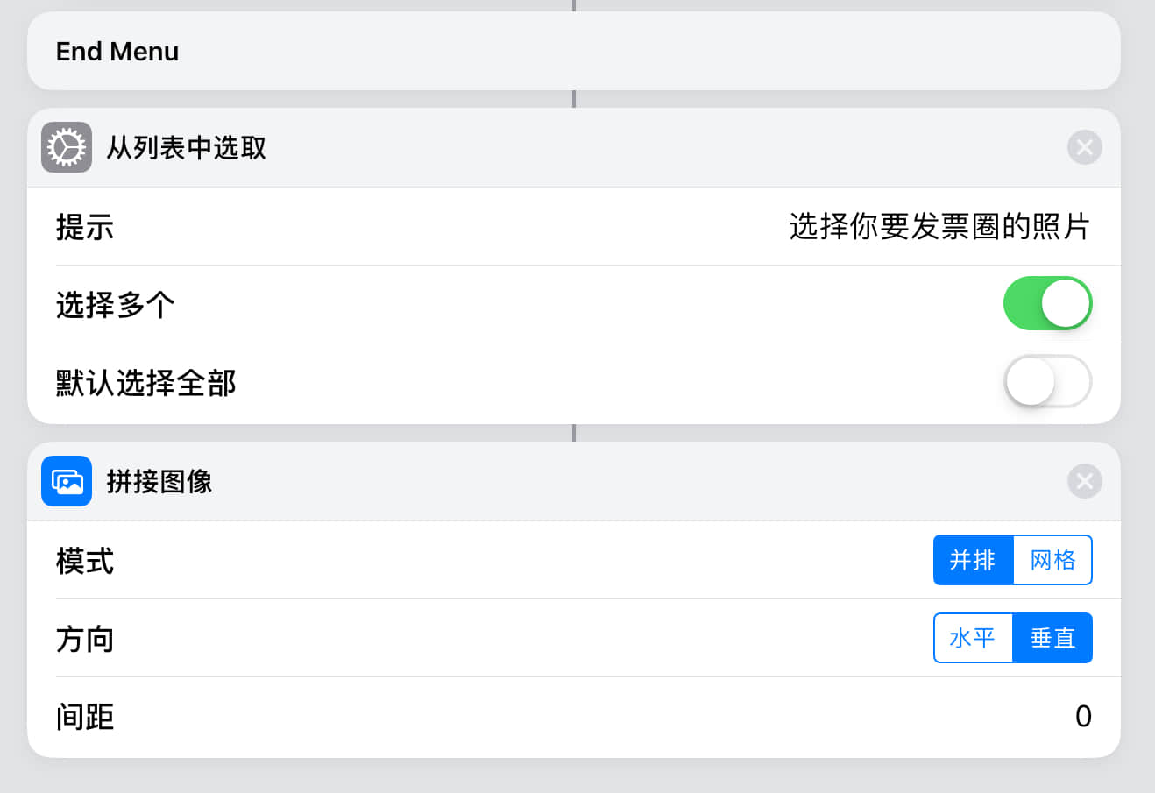The width and height of the screenshot is (1155, 793).
Task: Remove the 拼接图像 action
Action: tap(1084, 481)
